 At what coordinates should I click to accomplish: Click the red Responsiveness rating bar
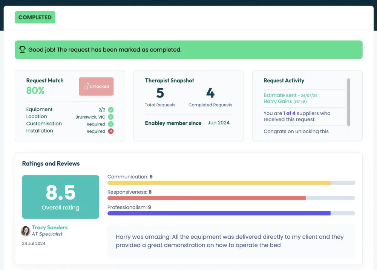click(x=207, y=198)
